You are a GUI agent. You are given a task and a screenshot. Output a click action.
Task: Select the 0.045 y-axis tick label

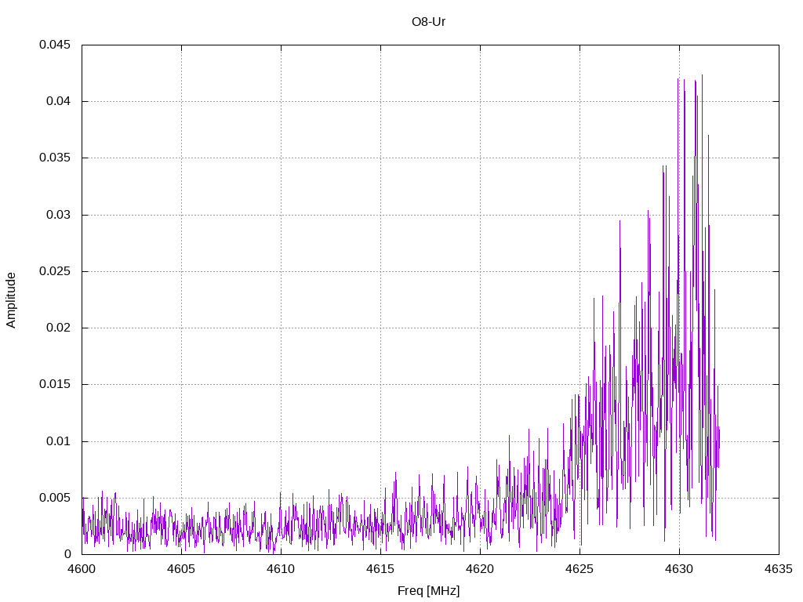coord(55,45)
